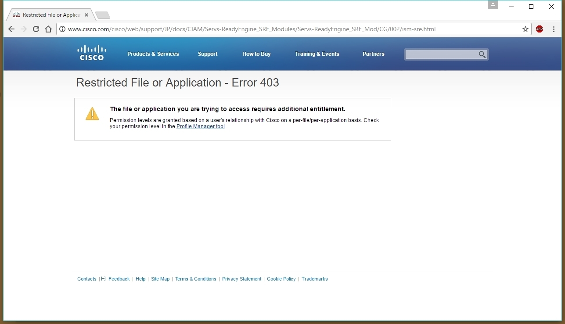The image size is (565, 324).
Task: Open the Support menu
Action: point(207,54)
